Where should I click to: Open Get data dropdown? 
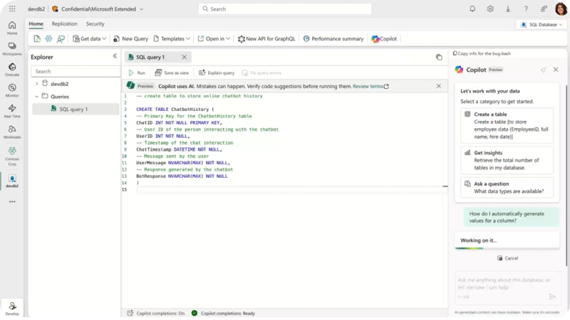click(90, 38)
